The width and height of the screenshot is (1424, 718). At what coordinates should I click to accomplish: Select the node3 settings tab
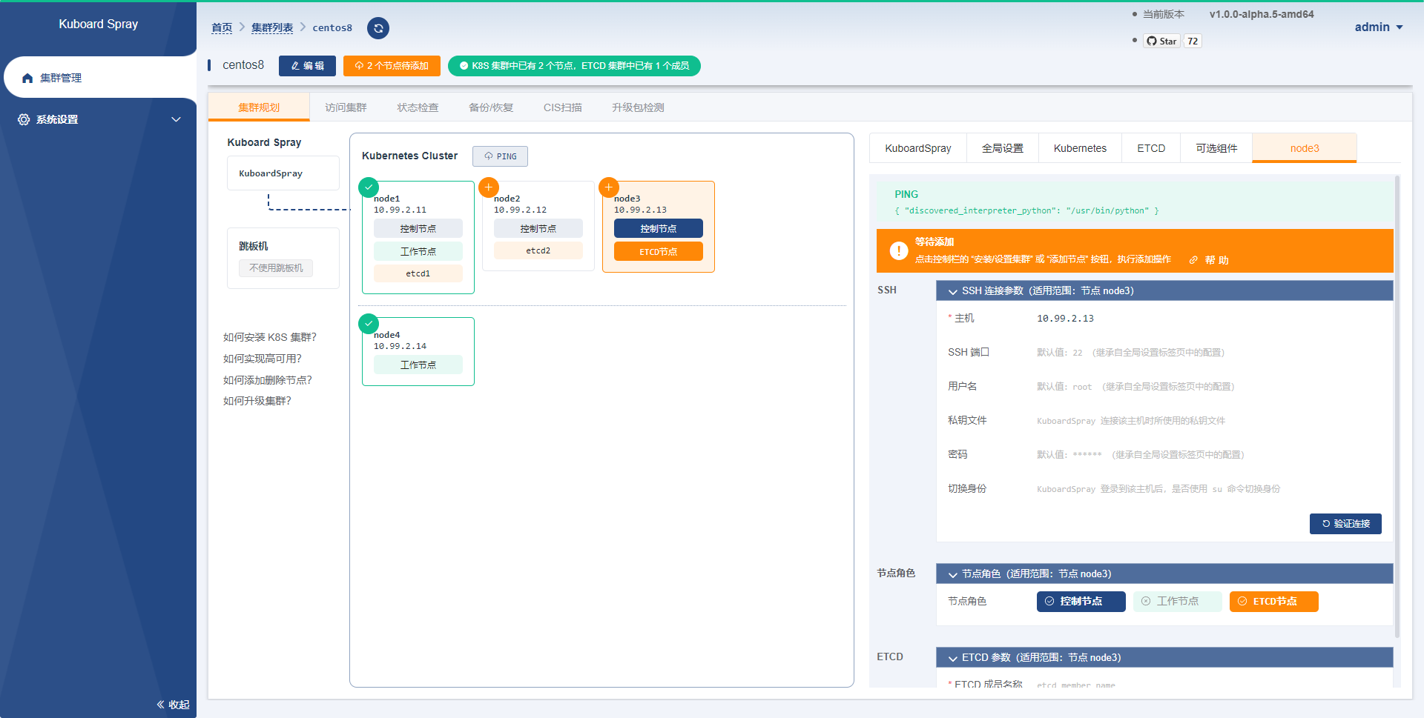pyautogui.click(x=1305, y=148)
